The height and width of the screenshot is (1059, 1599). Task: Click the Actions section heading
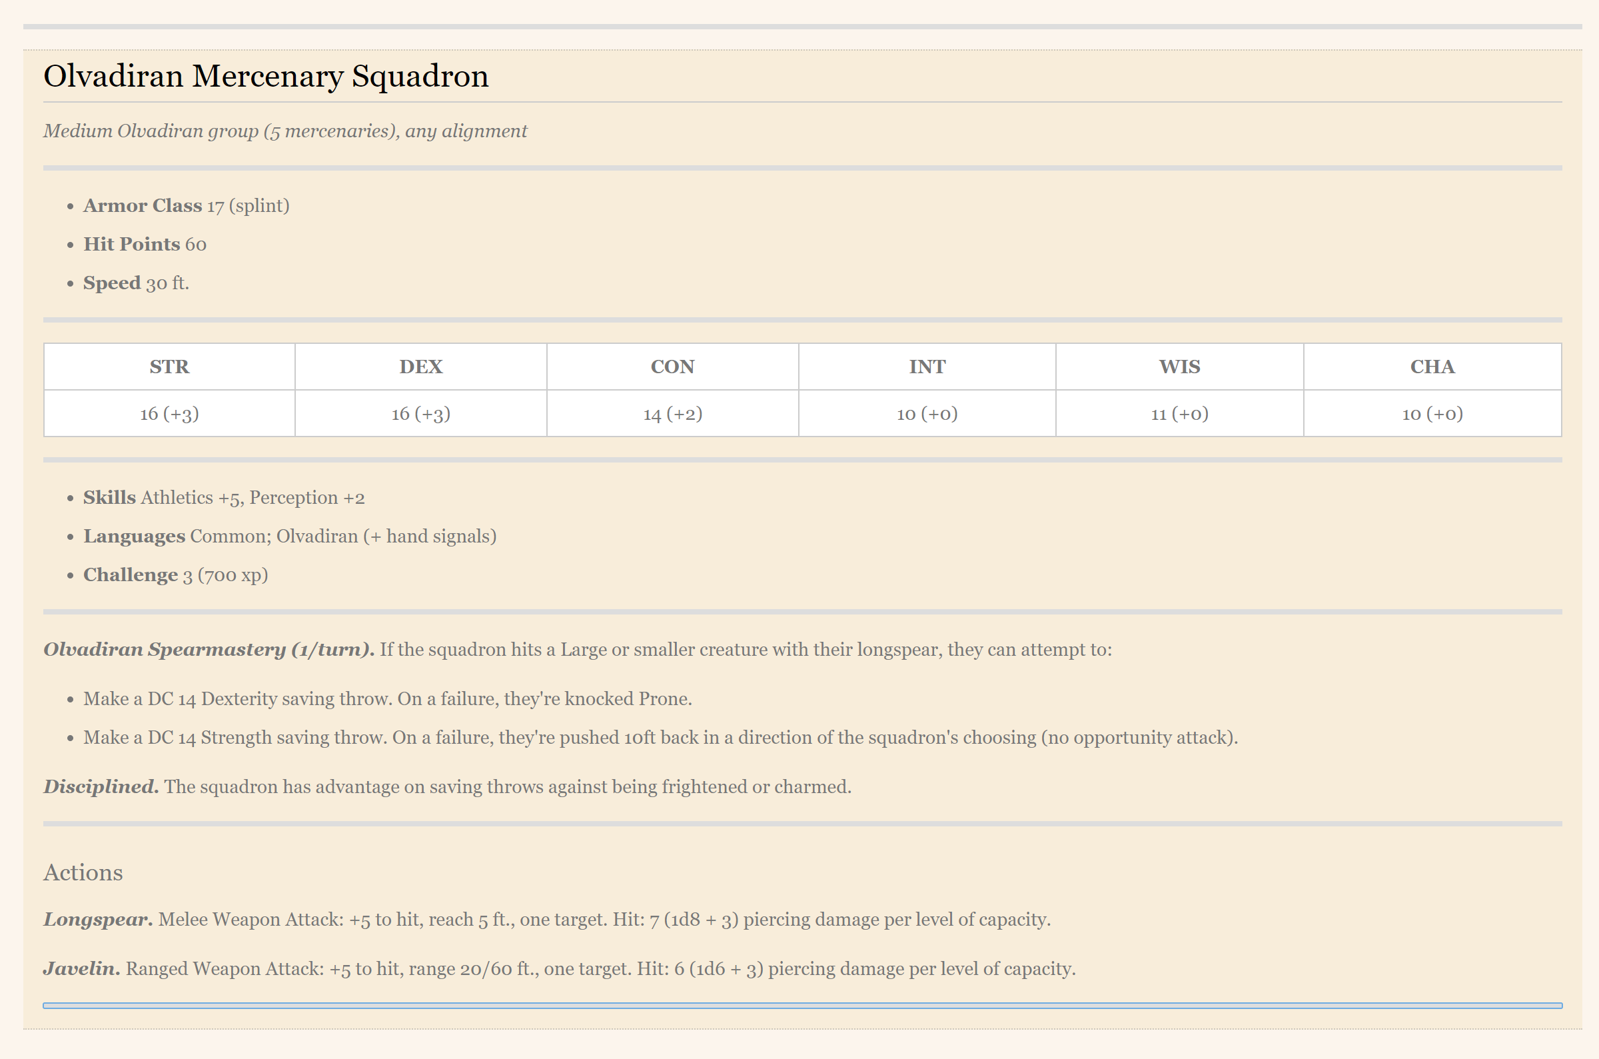[83, 872]
